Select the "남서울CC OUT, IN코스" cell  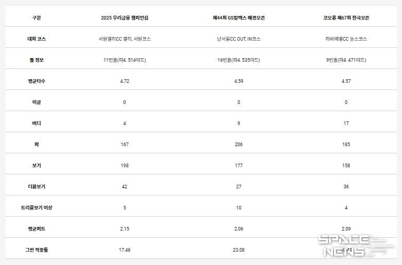(239, 39)
